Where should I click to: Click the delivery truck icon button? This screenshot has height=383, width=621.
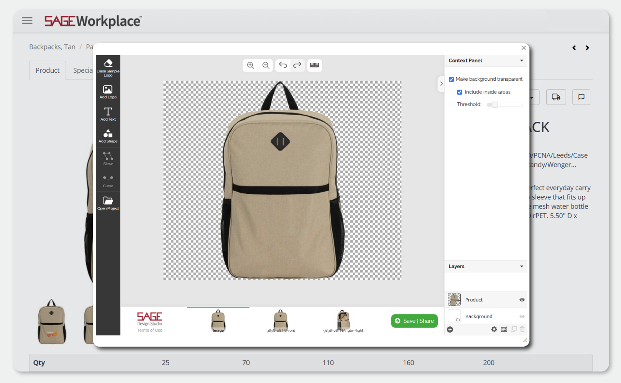click(x=556, y=97)
